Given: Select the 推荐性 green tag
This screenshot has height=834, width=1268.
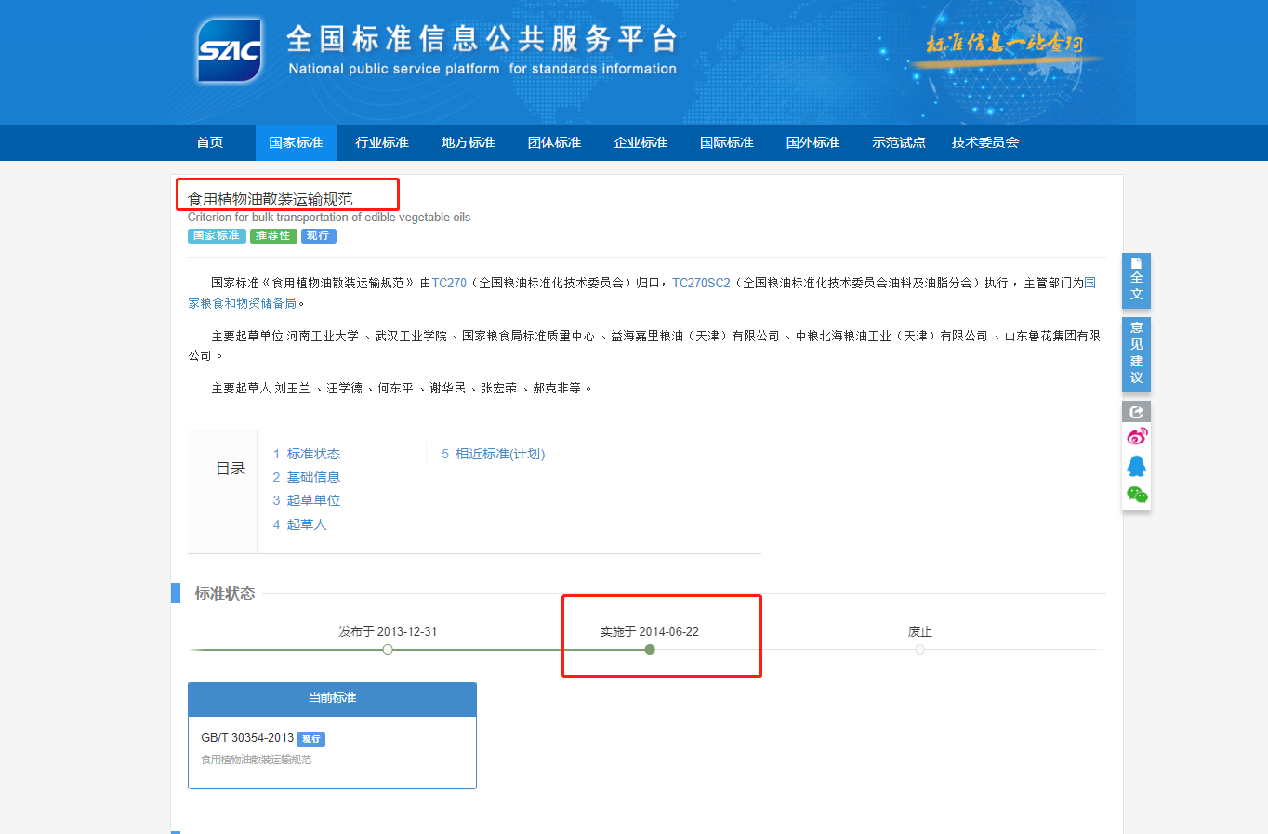Looking at the screenshot, I should click(272, 235).
